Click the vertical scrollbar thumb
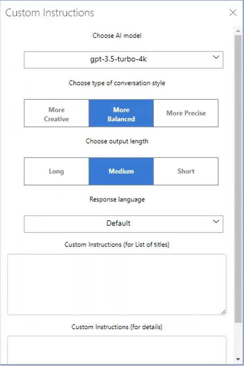The height and width of the screenshot is (366, 244). 238,179
